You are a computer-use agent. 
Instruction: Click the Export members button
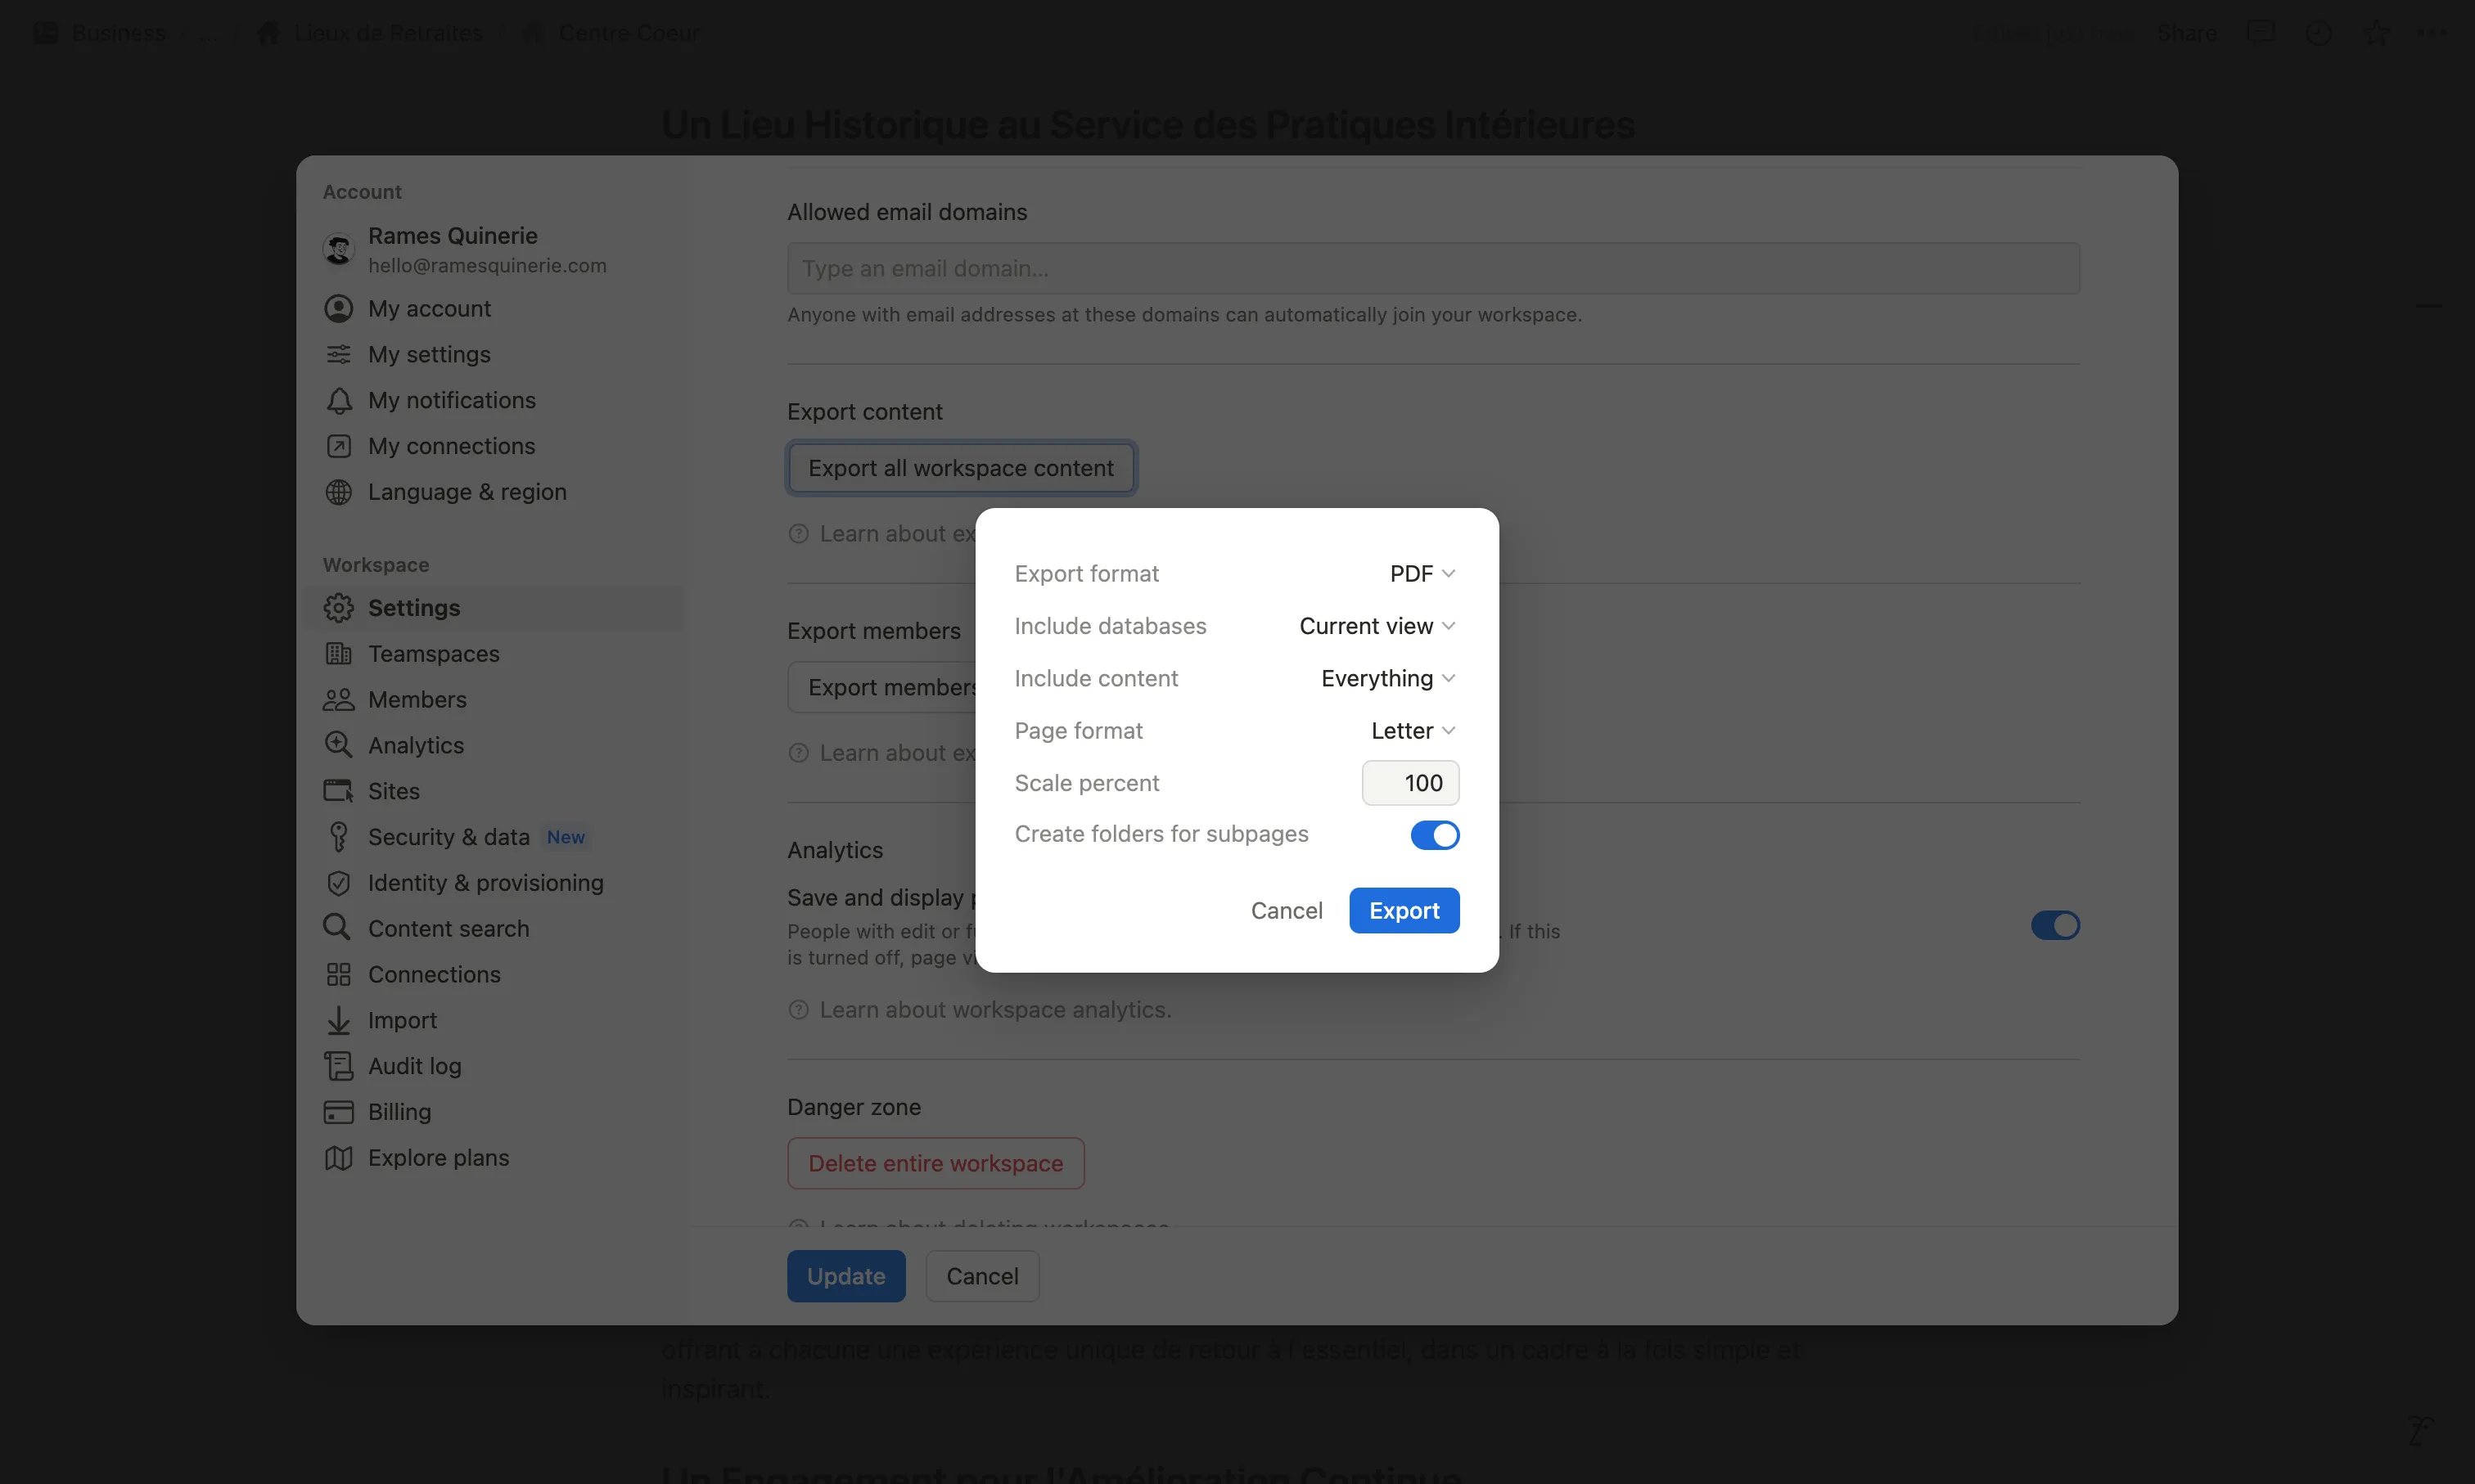(882, 687)
